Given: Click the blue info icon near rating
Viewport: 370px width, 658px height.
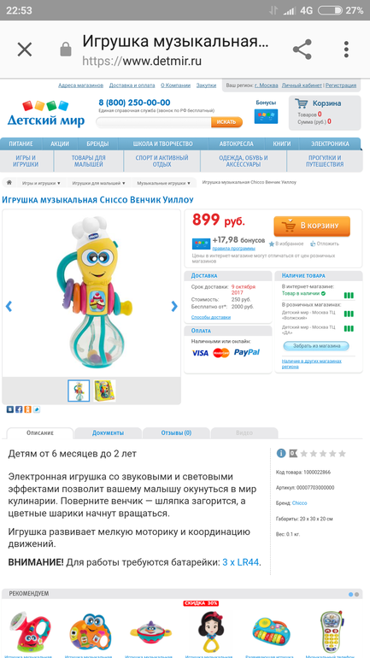Looking at the screenshot, I should click(x=281, y=453).
